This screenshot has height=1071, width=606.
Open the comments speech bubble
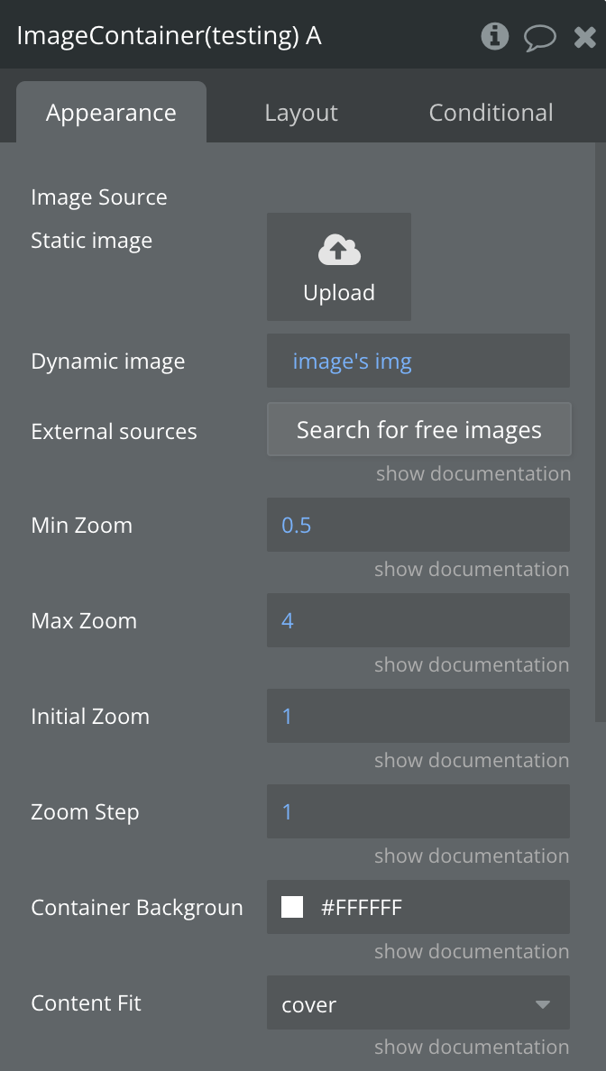pos(539,37)
